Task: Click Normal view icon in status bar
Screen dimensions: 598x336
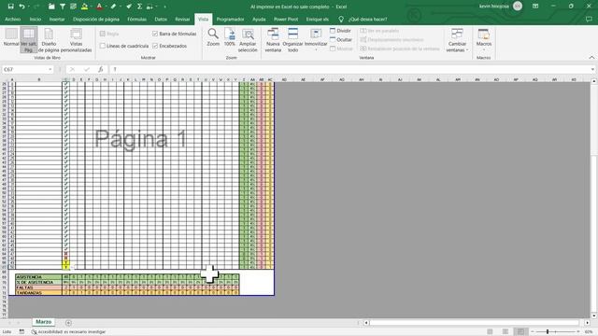Action: pyautogui.click(x=490, y=332)
